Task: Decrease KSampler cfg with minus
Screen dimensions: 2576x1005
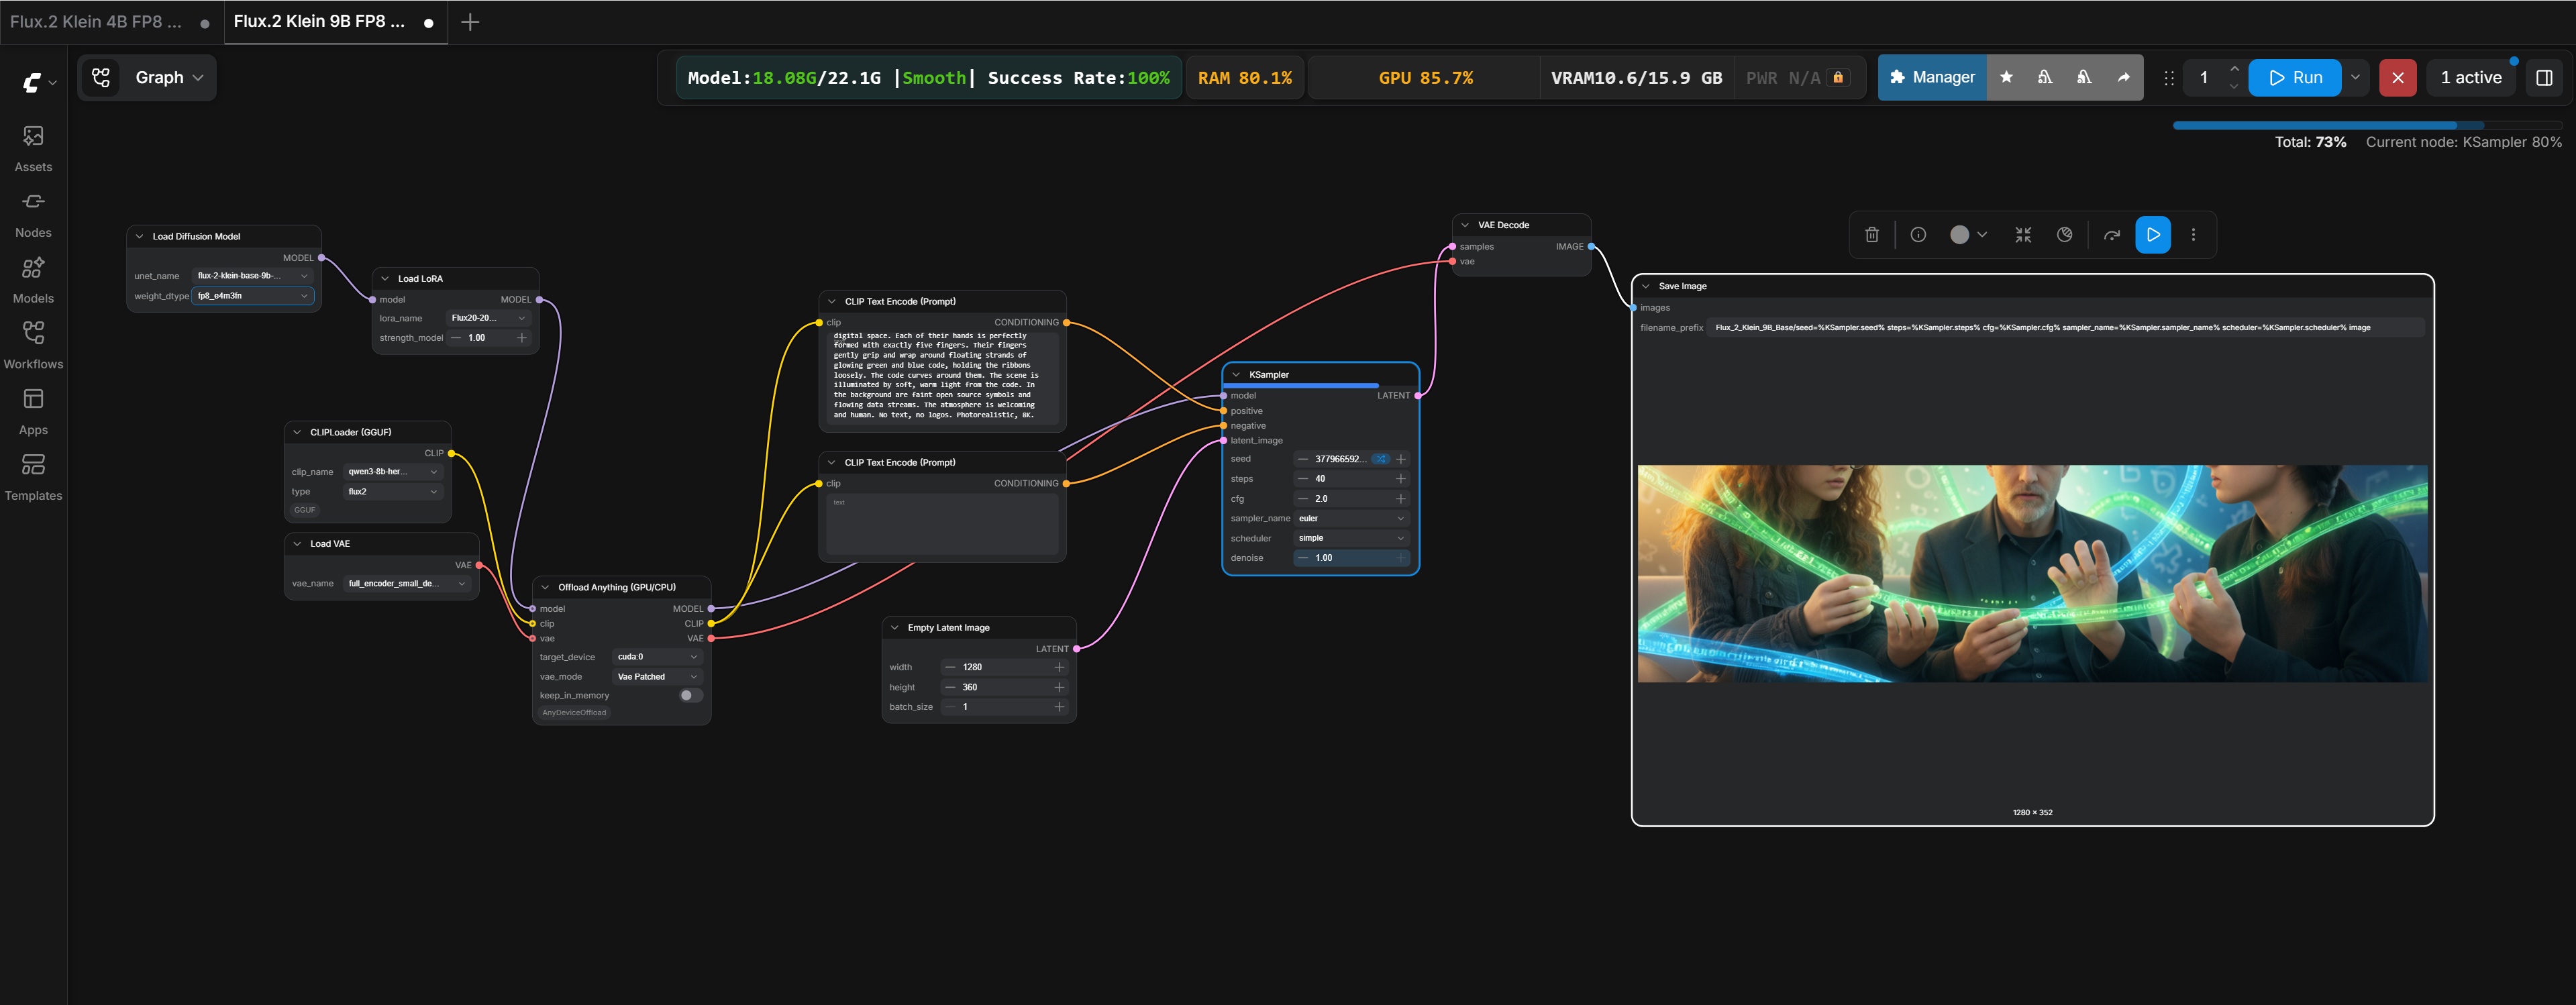Action: (1302, 498)
